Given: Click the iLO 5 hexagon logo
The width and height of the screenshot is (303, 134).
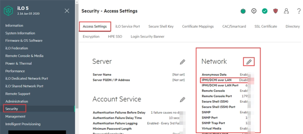Looking at the screenshot, I should (8, 11).
